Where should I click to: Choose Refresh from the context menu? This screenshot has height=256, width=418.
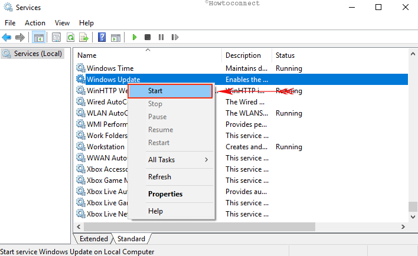[171, 176]
